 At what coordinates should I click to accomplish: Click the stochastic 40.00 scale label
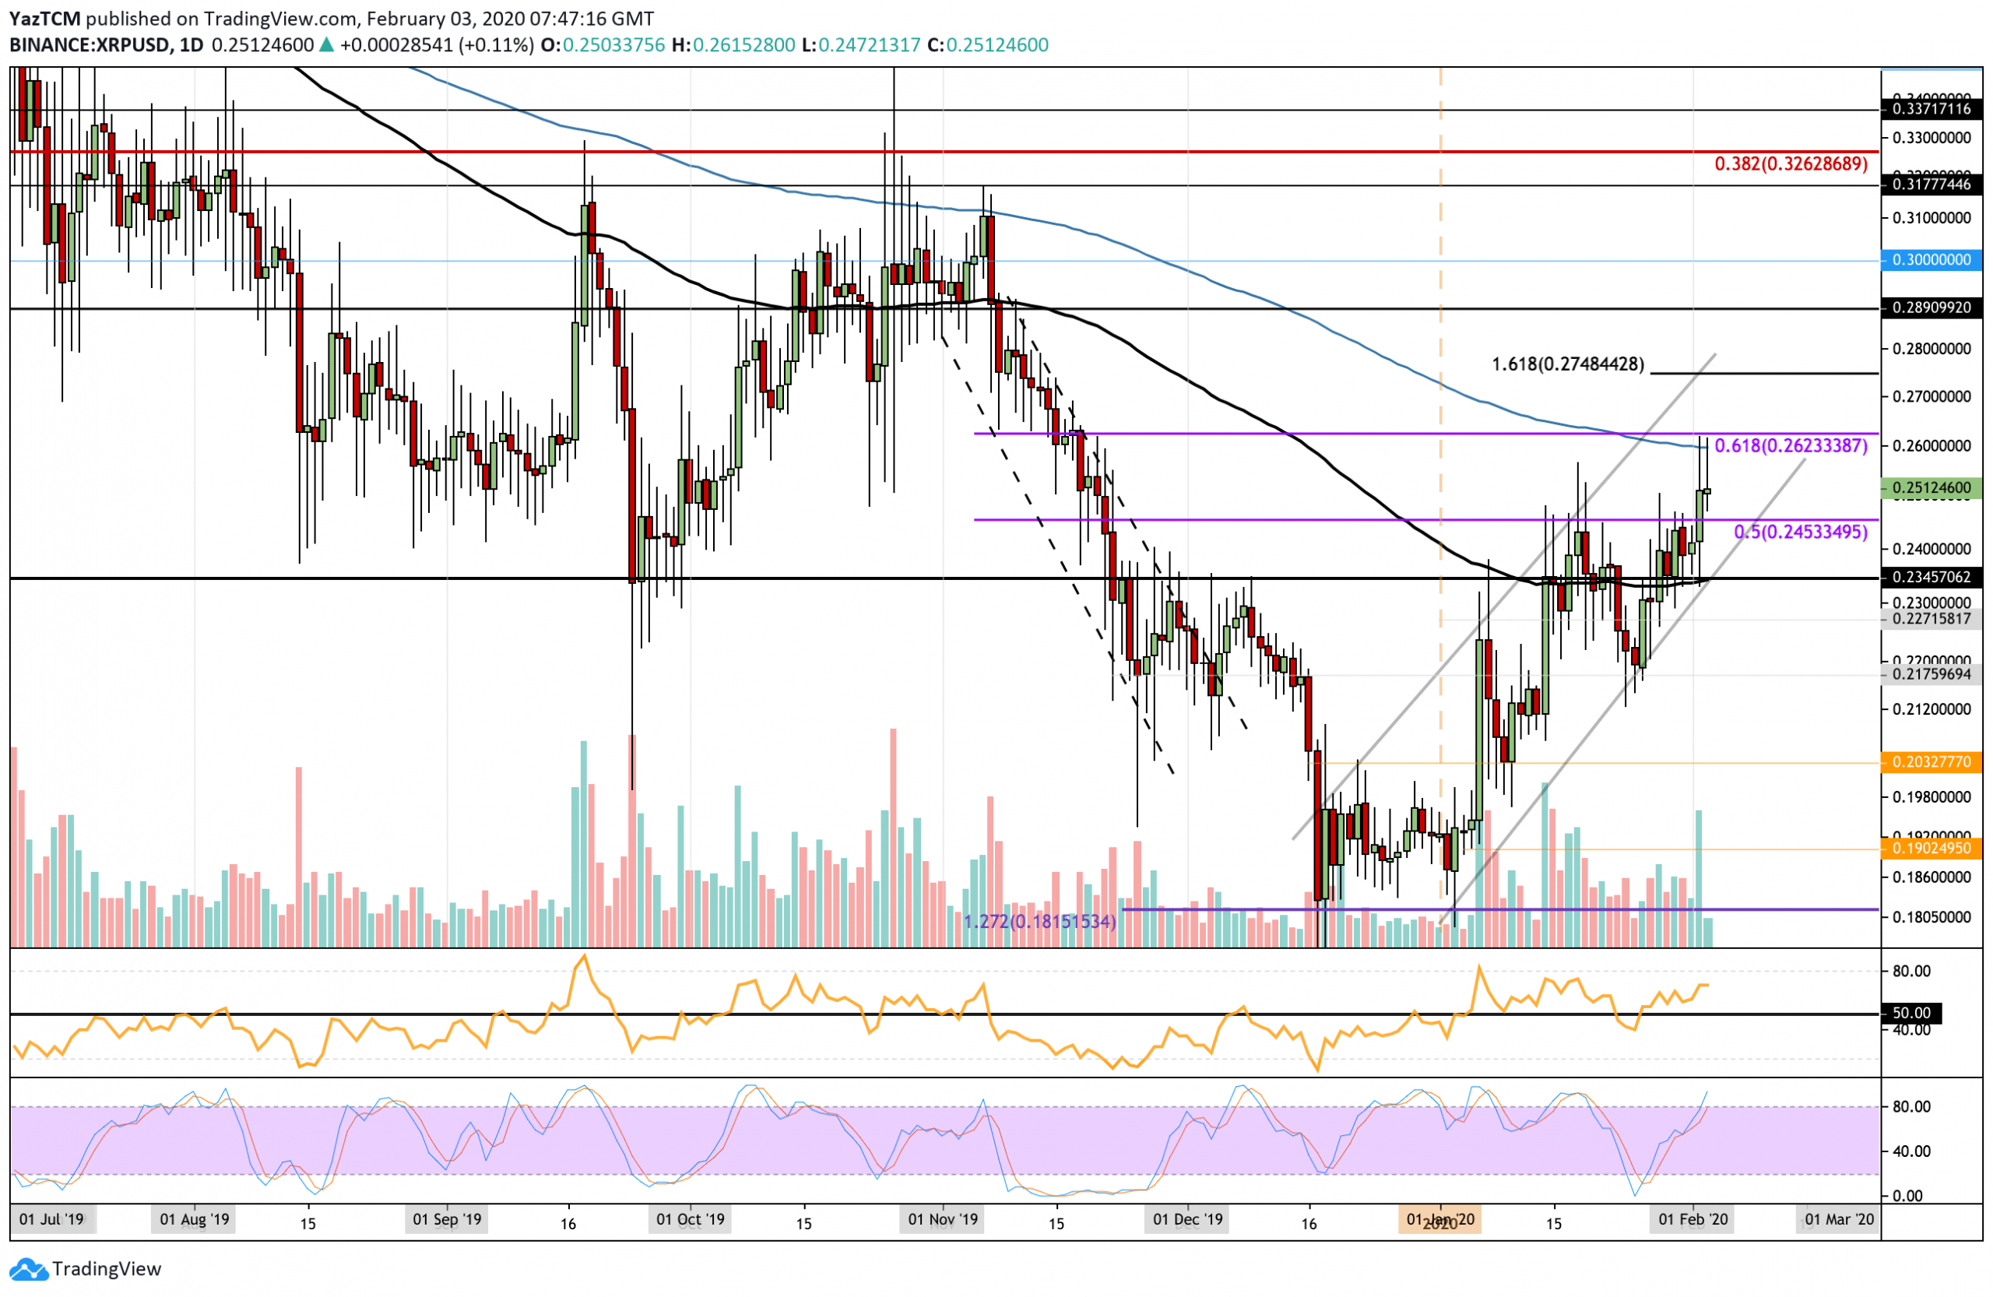[x=1911, y=1151]
